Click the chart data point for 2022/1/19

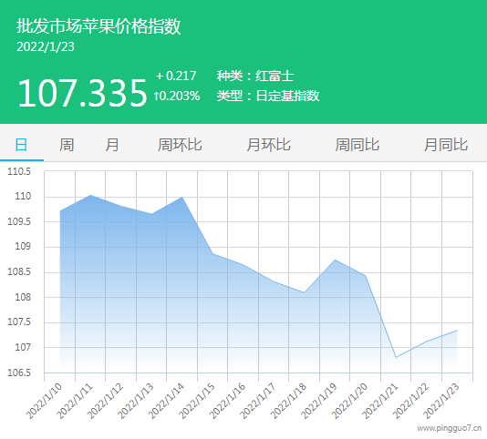pyautogui.click(x=335, y=260)
